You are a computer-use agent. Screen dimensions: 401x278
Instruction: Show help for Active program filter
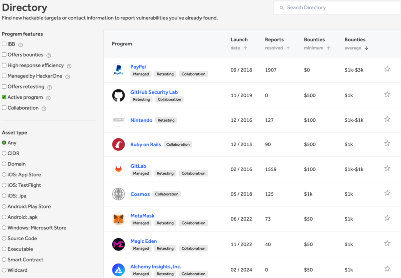point(48,98)
